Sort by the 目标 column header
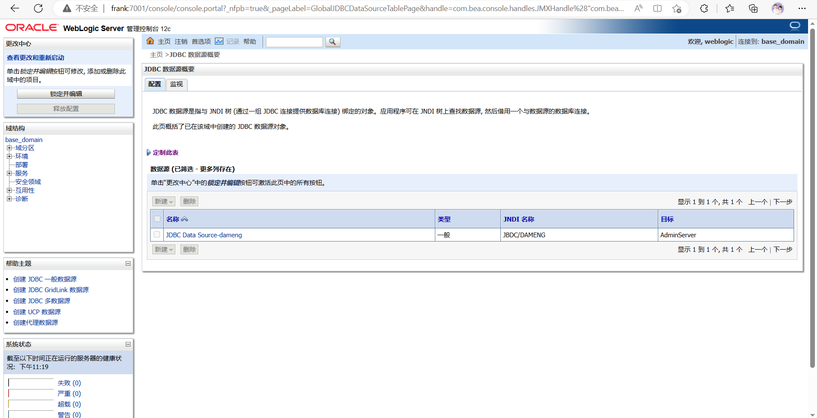817x418 pixels. point(667,219)
